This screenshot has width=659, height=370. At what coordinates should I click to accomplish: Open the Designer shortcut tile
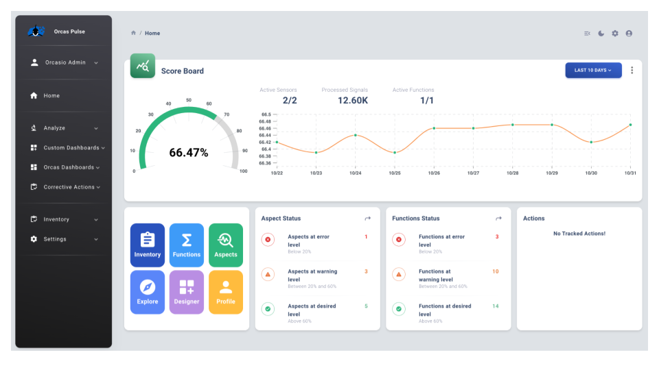(x=187, y=292)
